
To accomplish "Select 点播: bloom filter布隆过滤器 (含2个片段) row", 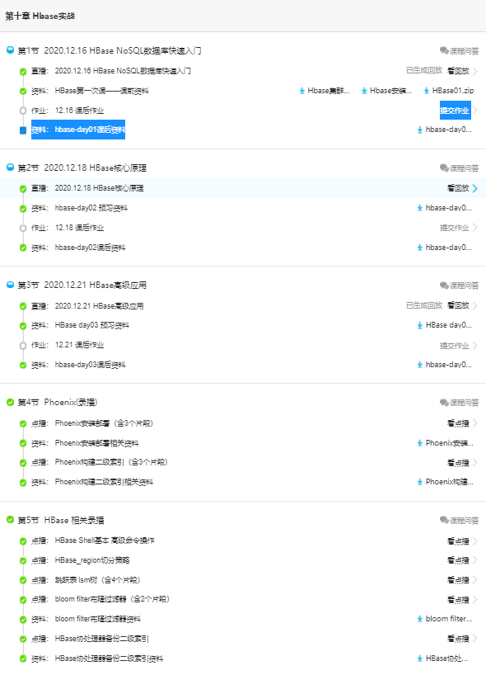I will [x=100, y=599].
